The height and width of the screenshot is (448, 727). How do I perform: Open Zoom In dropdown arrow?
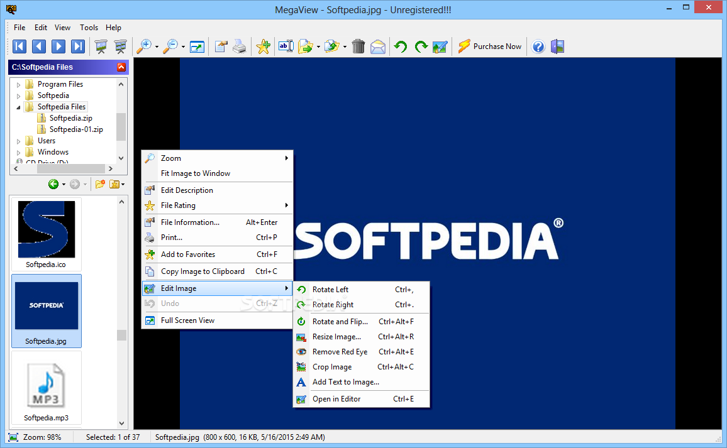tap(157, 46)
